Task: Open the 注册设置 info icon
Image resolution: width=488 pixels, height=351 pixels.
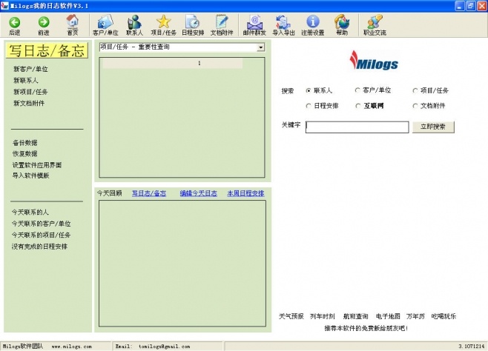Action: (312, 22)
